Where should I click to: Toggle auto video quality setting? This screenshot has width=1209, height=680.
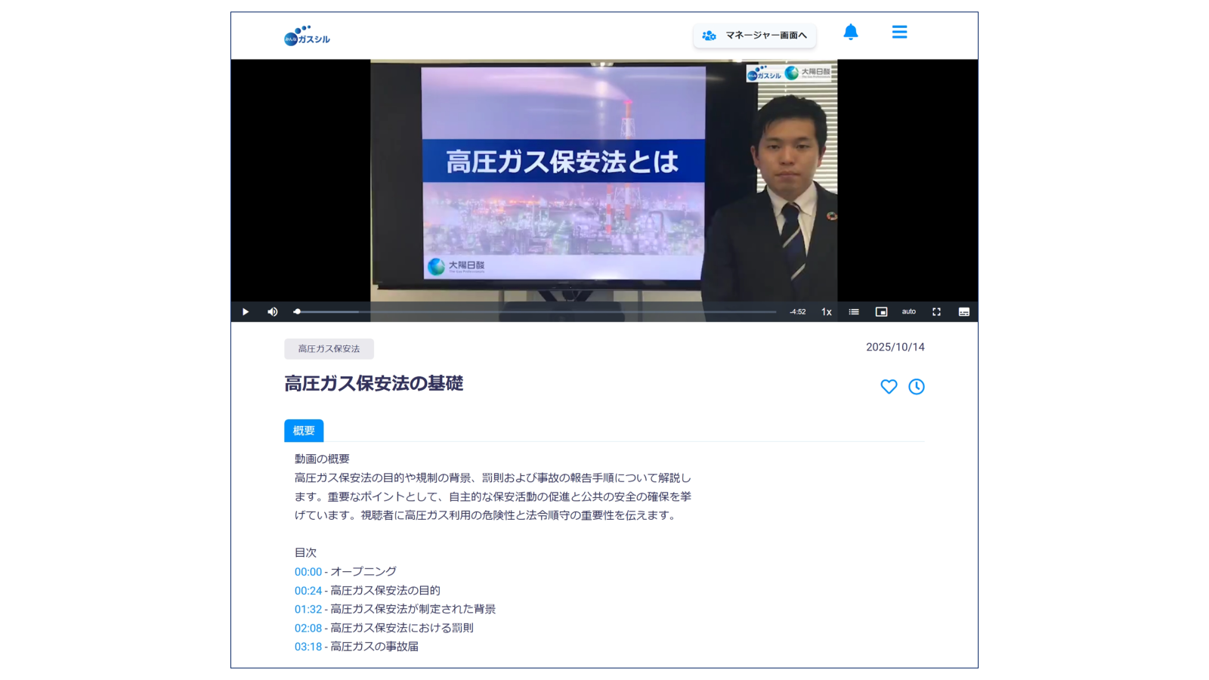[x=908, y=311]
